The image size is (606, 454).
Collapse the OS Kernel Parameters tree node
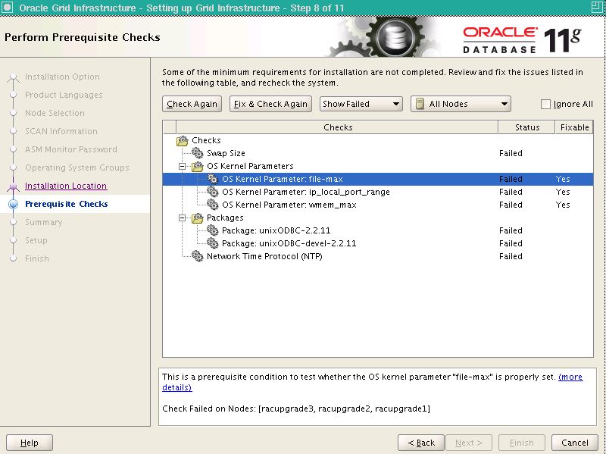(183, 166)
